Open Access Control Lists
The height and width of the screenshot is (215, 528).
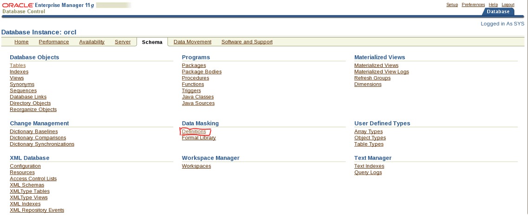click(x=33, y=179)
